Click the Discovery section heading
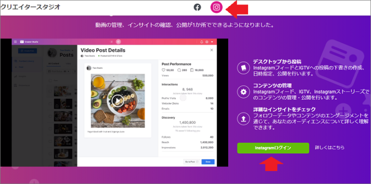 [x=168, y=117]
